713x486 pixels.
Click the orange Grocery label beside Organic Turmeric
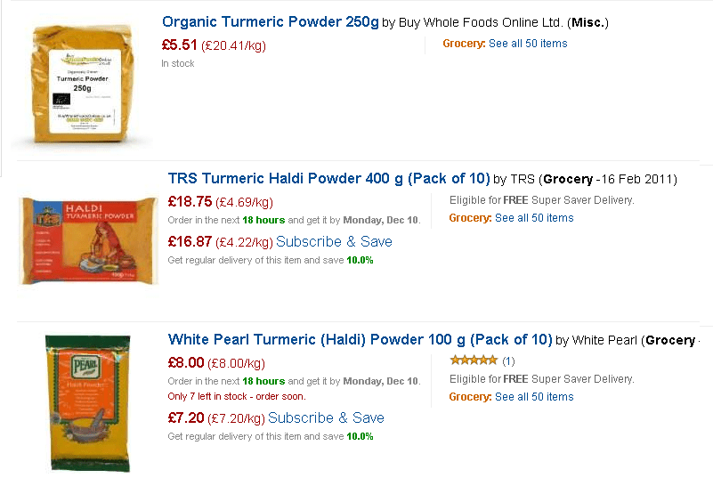pyautogui.click(x=464, y=44)
